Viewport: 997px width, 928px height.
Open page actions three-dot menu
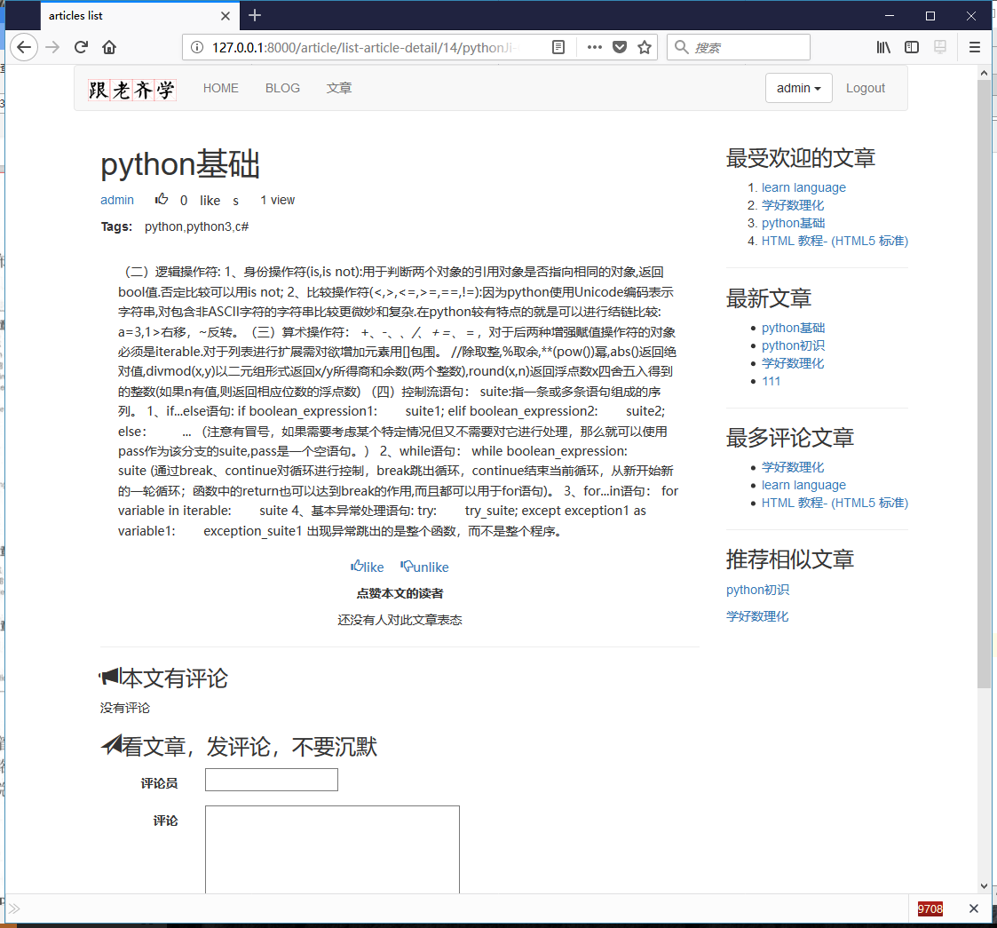point(595,48)
